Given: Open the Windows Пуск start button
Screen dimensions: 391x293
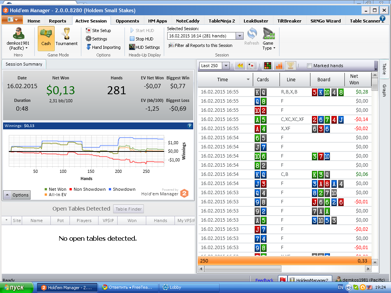Looking at the screenshot, I should click(x=16, y=288).
